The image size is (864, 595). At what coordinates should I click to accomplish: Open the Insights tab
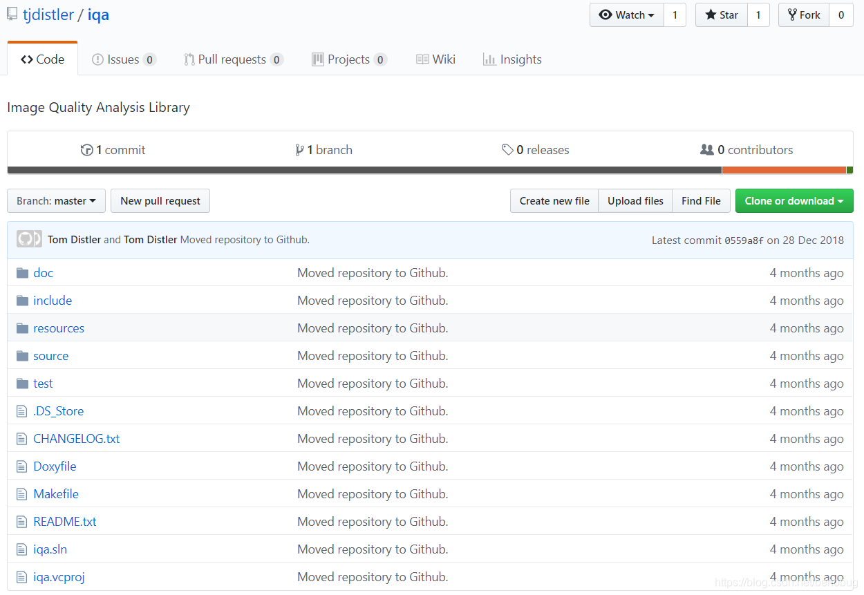point(512,59)
